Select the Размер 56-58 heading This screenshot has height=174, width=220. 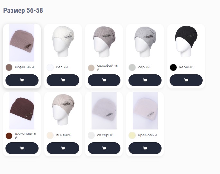23,11
